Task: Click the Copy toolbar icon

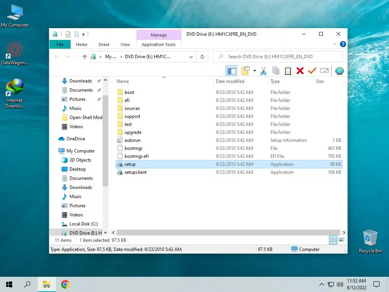Action: point(276,71)
